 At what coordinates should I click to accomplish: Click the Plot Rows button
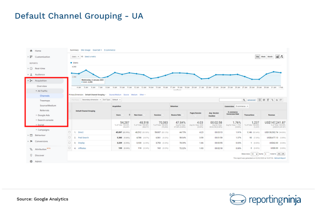click(75, 100)
